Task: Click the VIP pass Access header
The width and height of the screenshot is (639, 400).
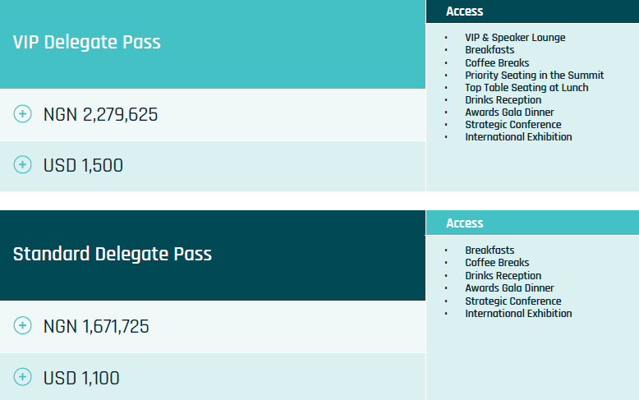Action: tap(465, 11)
